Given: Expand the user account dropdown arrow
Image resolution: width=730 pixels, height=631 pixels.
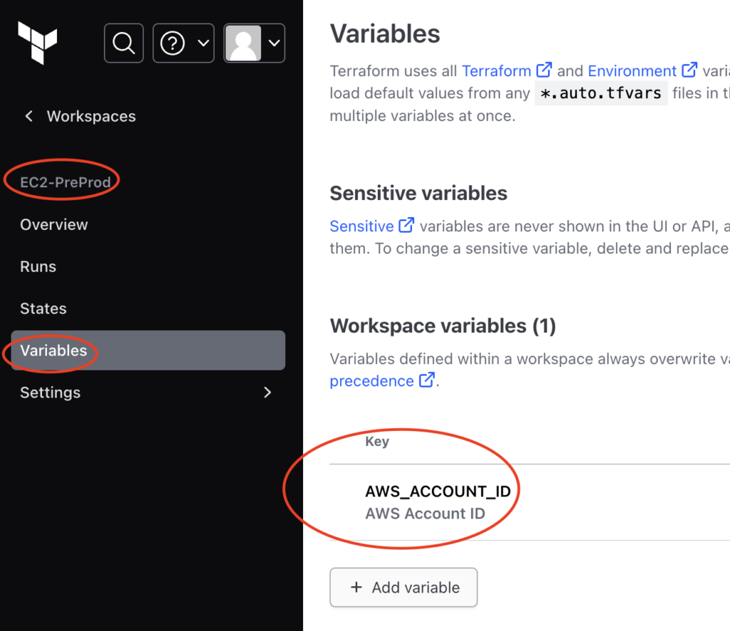Looking at the screenshot, I should (274, 43).
